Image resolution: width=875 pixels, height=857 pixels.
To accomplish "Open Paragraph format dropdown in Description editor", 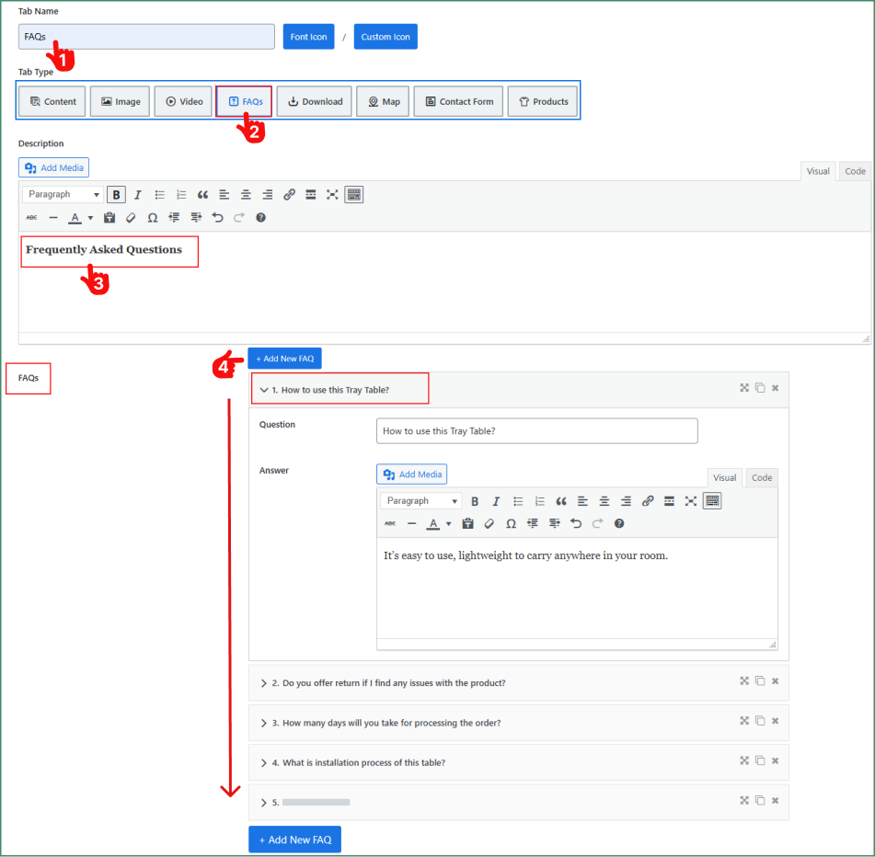I will [x=63, y=195].
